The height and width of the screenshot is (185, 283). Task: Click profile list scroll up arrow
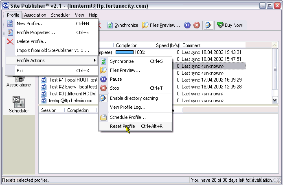point(275,45)
